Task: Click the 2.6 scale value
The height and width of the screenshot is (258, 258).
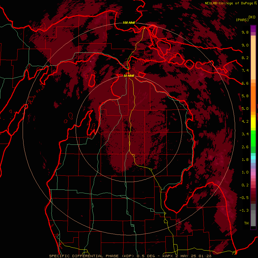Action: point(245,147)
